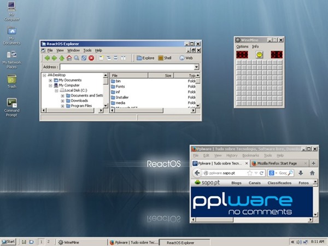The height and width of the screenshot is (246, 328).
Task: Open the Info menu in WineMine
Action: point(255,46)
